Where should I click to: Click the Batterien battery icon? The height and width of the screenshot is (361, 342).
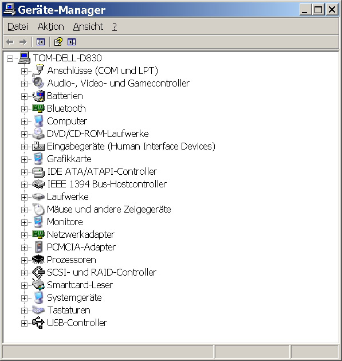[38, 96]
